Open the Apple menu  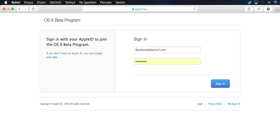[6, 2]
